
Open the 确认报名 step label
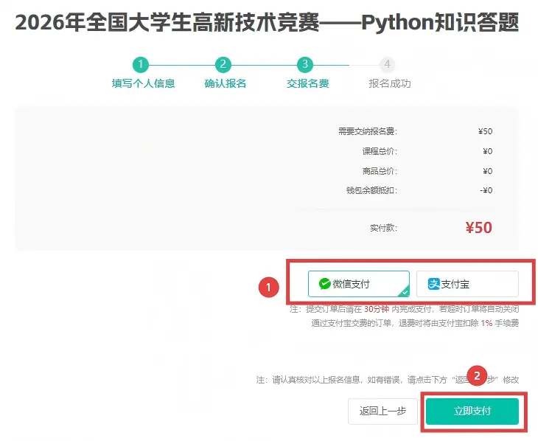(x=226, y=83)
